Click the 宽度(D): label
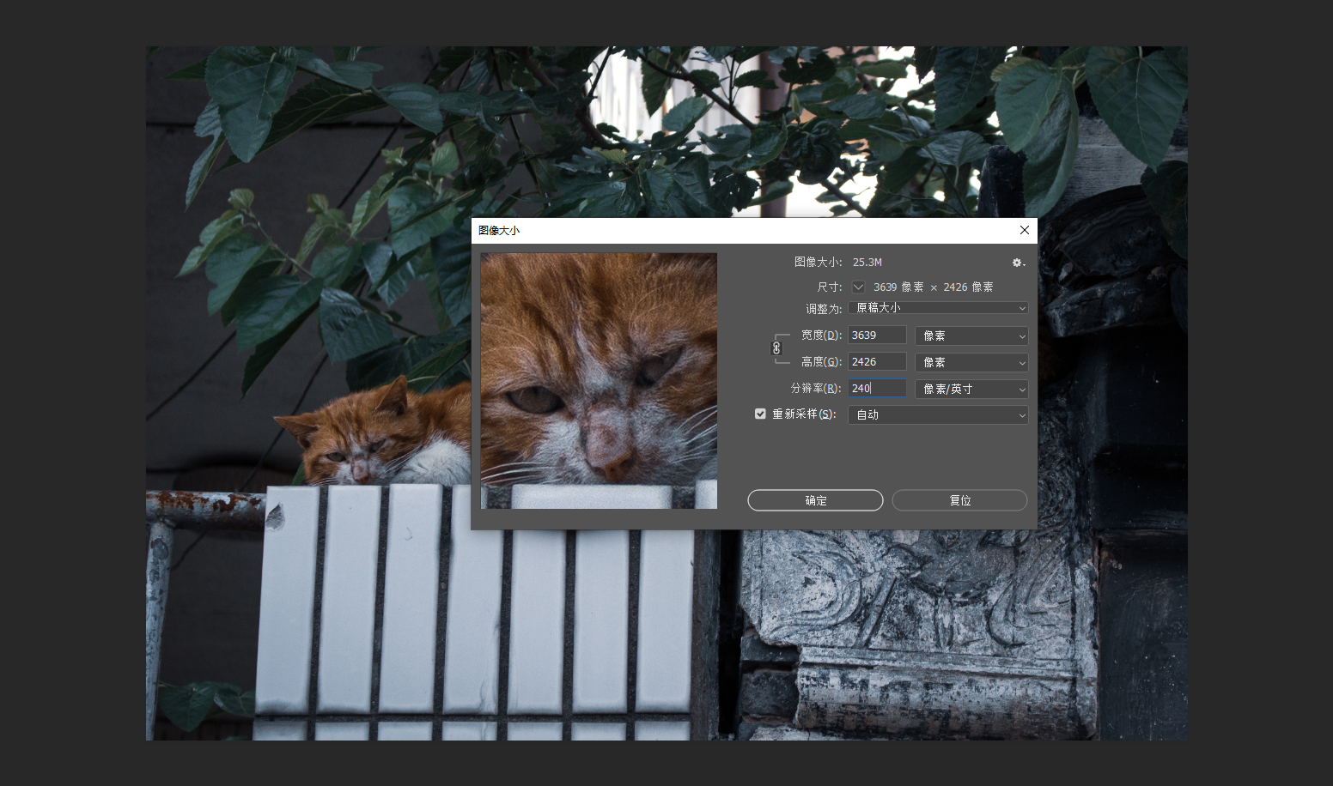The height and width of the screenshot is (786, 1333). [x=821, y=336]
